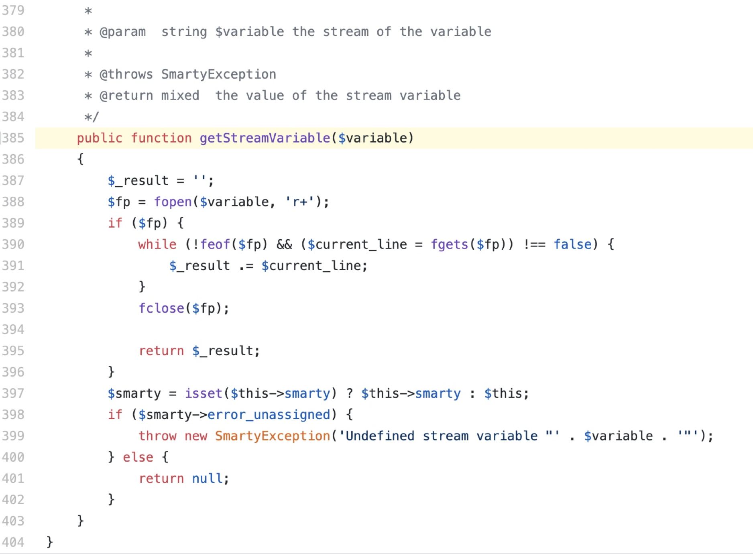Viewport: 753px width, 554px height.
Task: Click line number 395
Action: click(x=13, y=351)
